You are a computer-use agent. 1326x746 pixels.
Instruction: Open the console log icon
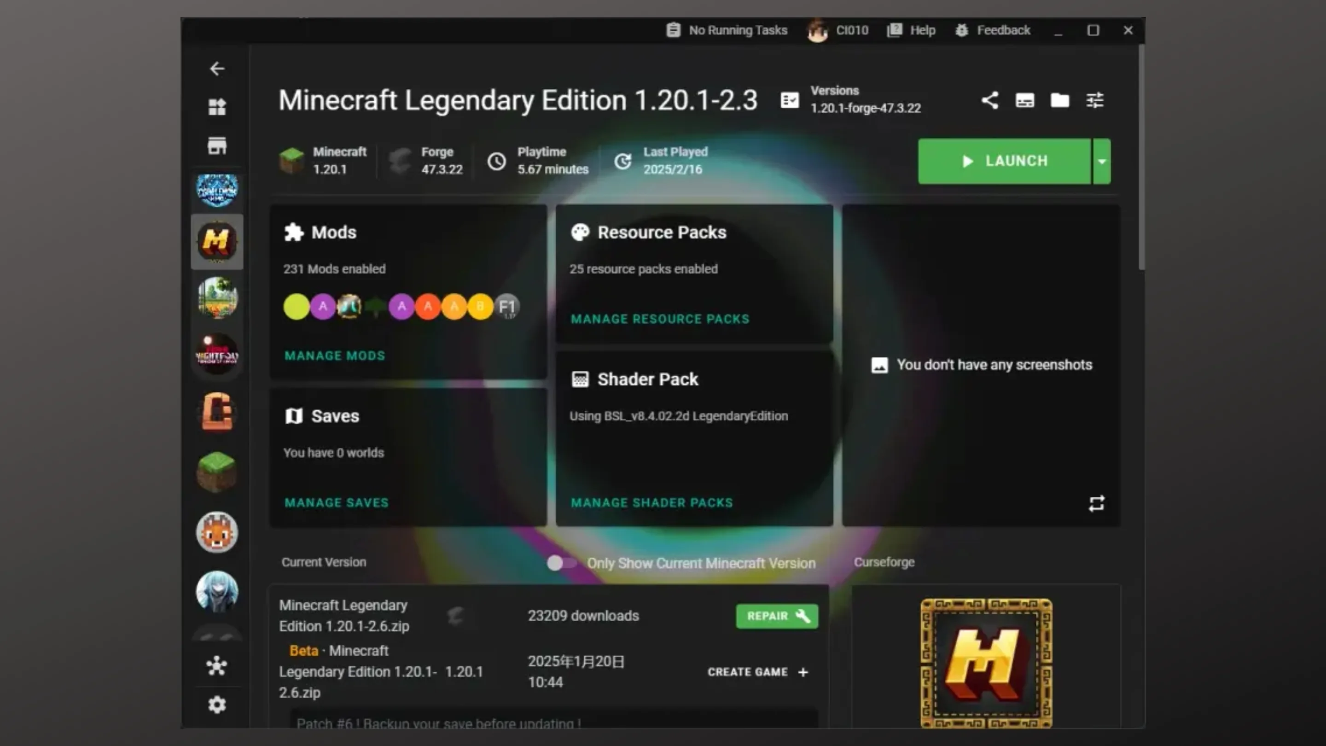pyautogui.click(x=1024, y=100)
